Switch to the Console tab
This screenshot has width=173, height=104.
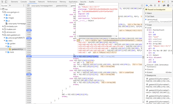(24, 2)
